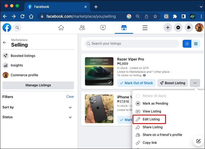Go back with the browser back arrow
Image resolution: width=205 pixels, height=149 pixels.
click(x=5, y=16)
